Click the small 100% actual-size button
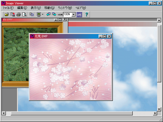The width and height of the screenshot is (163, 122). coord(60,15)
